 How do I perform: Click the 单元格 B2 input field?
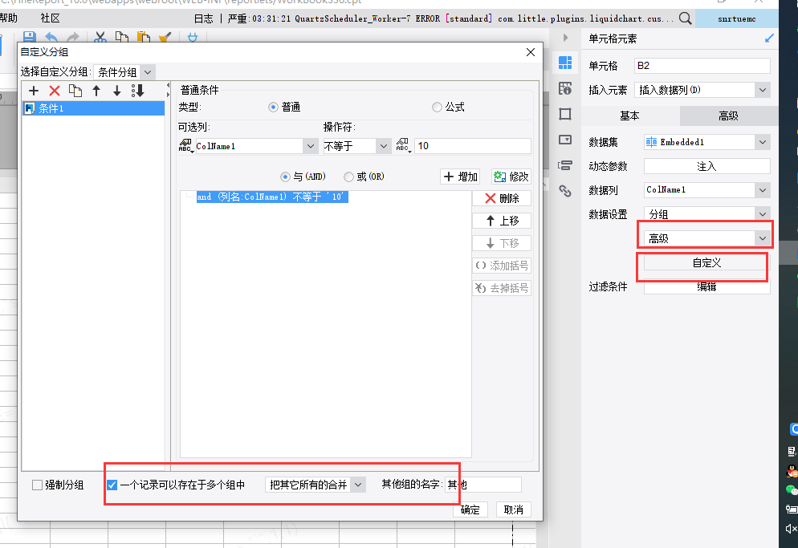702,66
